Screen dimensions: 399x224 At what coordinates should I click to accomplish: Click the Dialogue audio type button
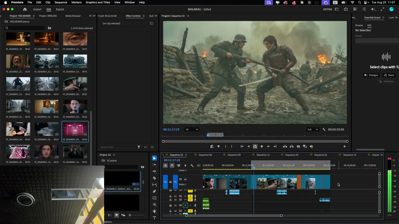tap(371, 75)
